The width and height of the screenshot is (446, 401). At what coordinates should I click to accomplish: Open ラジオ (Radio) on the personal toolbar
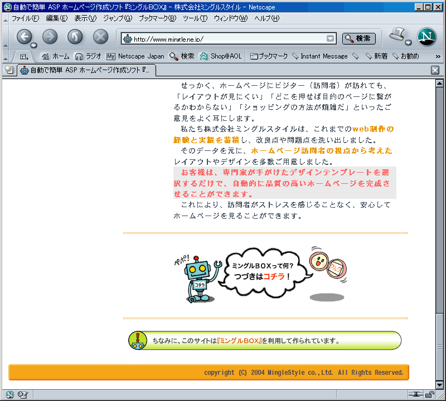tap(88, 56)
